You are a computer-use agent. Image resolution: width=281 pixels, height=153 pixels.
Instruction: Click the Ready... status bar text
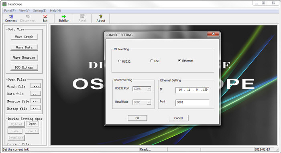click(x=145, y=149)
